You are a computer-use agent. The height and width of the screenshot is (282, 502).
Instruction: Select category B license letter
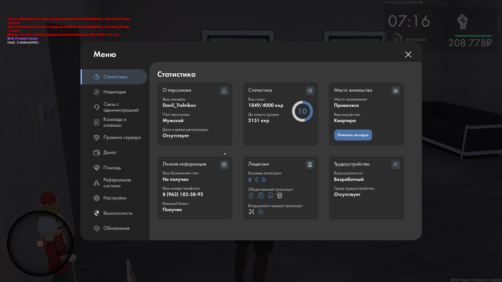250,180
